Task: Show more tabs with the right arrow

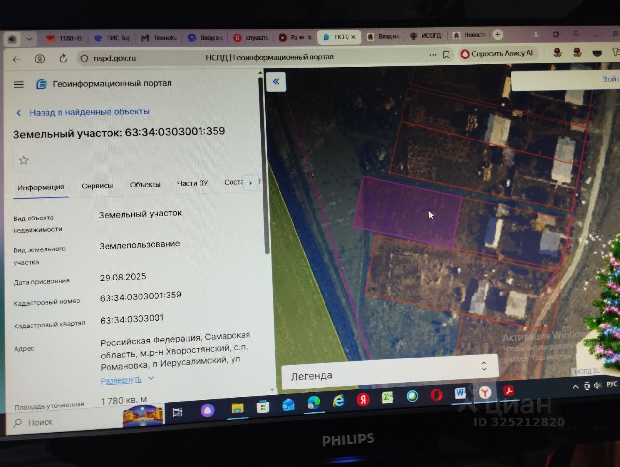Action: pos(250,183)
